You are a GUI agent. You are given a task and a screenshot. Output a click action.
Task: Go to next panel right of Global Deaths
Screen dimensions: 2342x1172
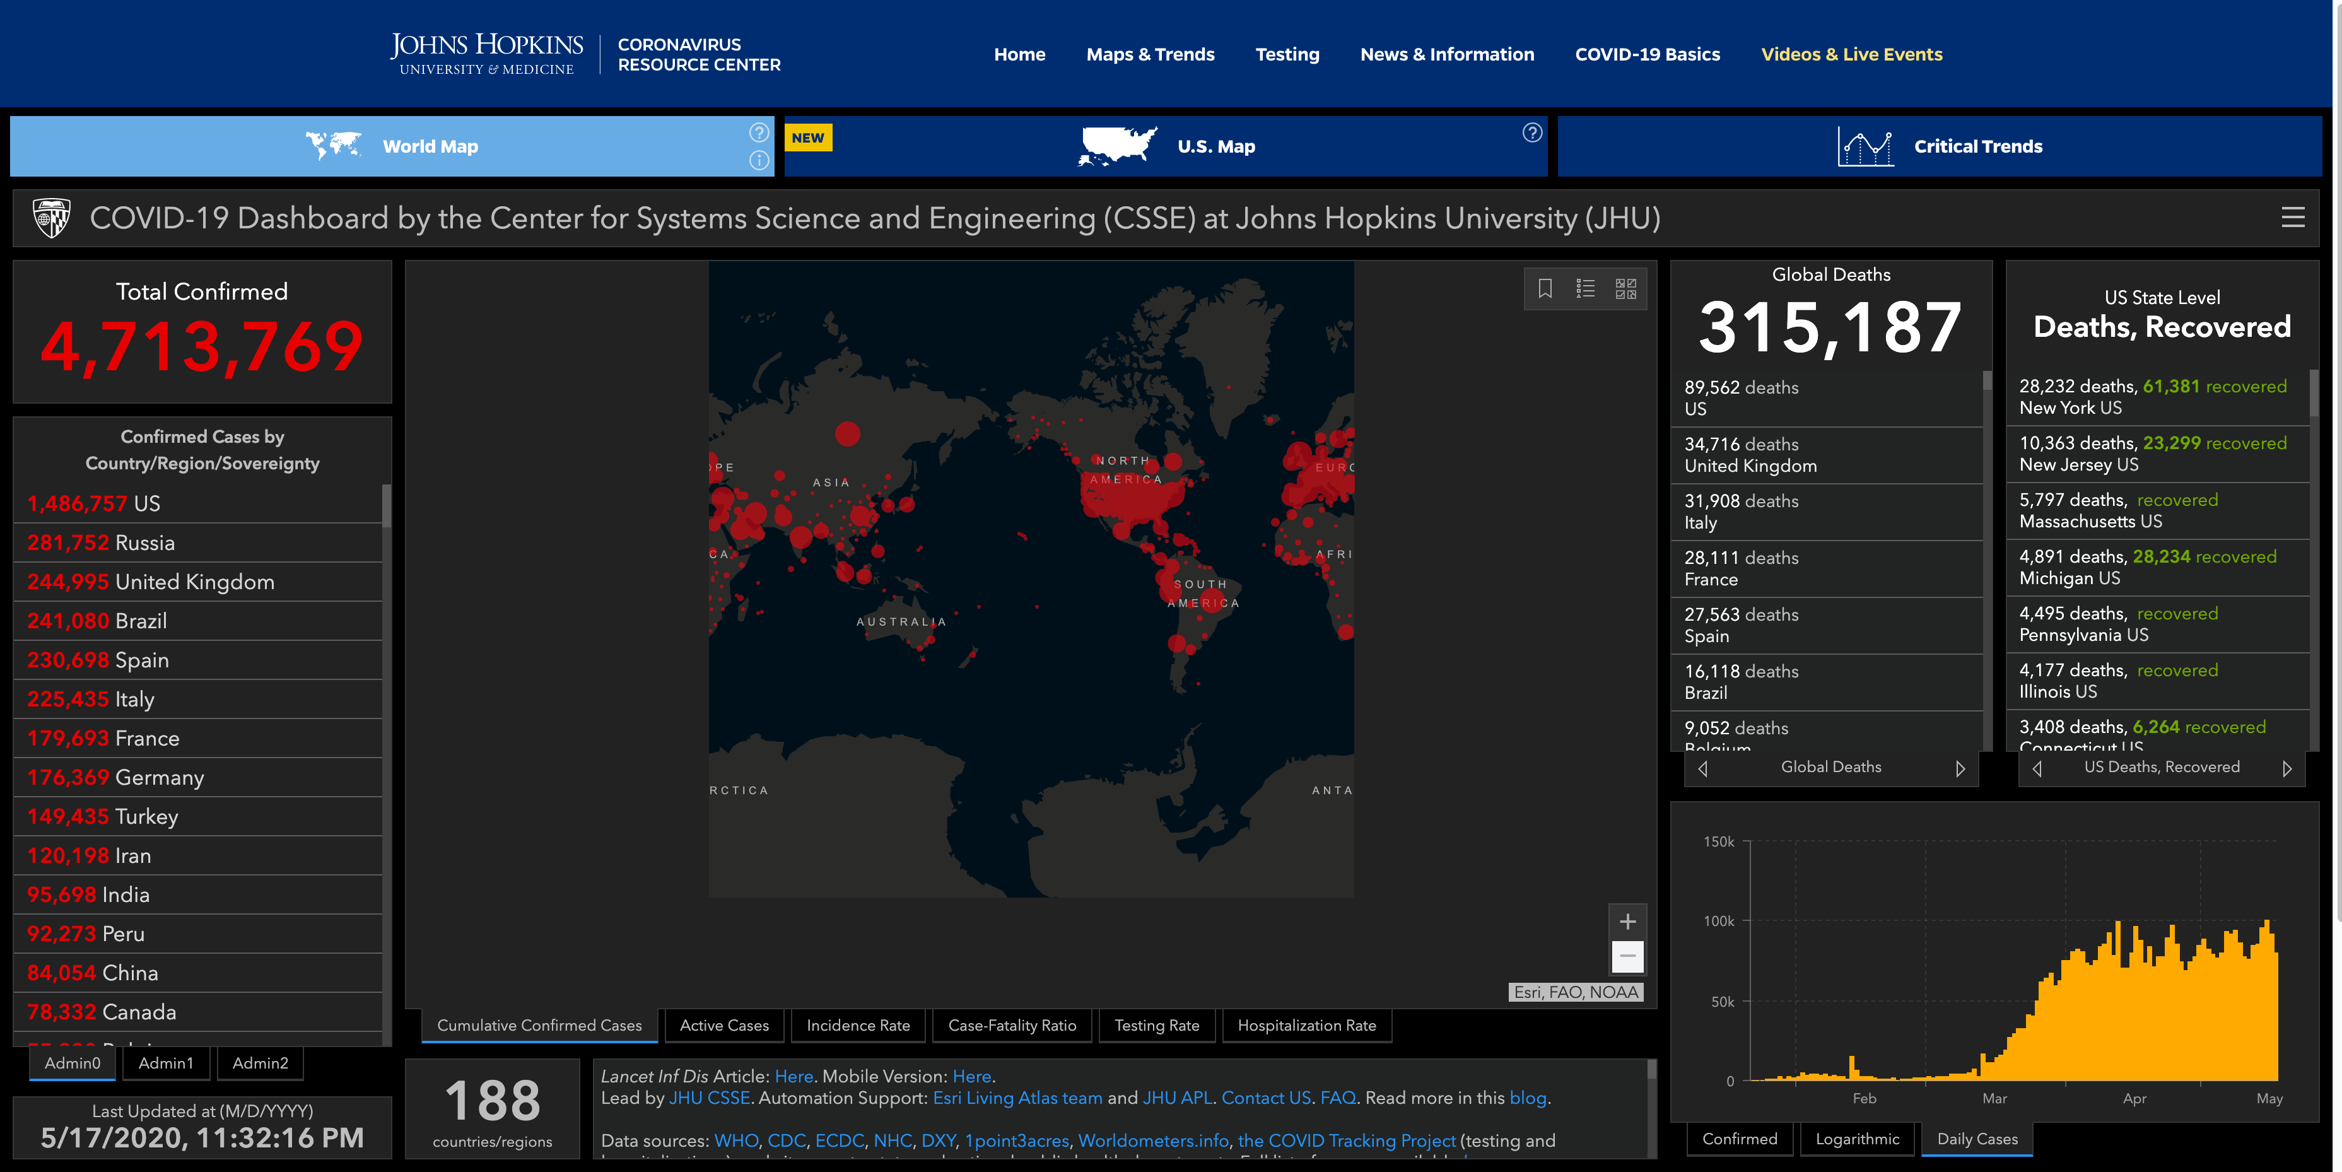tap(1960, 768)
